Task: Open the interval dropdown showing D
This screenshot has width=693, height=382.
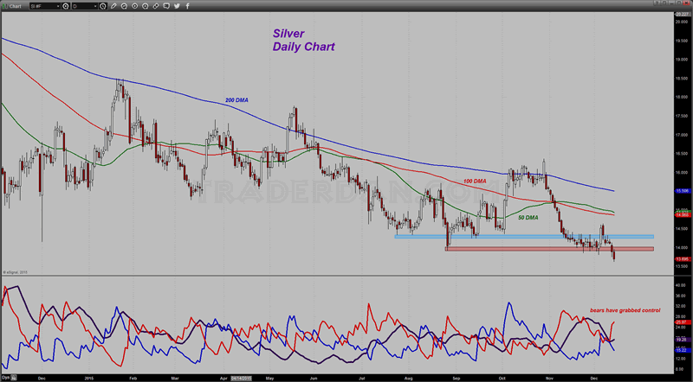Action: [85, 6]
